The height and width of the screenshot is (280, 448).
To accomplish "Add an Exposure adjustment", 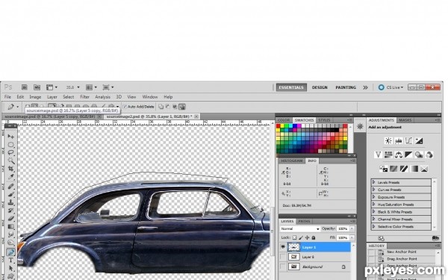I will [419, 140].
